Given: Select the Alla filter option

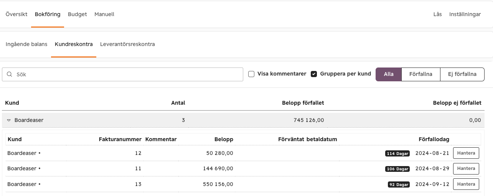Looking at the screenshot, I should click(389, 74).
